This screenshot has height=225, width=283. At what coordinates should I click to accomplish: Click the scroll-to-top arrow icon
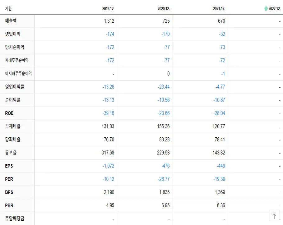point(274,215)
